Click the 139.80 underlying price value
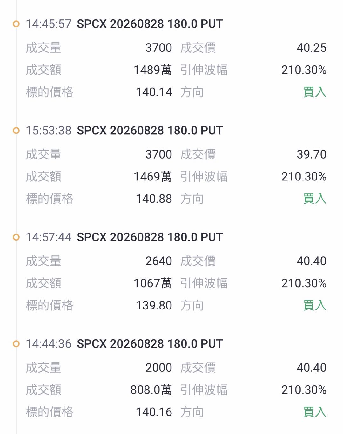The image size is (343, 434). click(x=154, y=305)
